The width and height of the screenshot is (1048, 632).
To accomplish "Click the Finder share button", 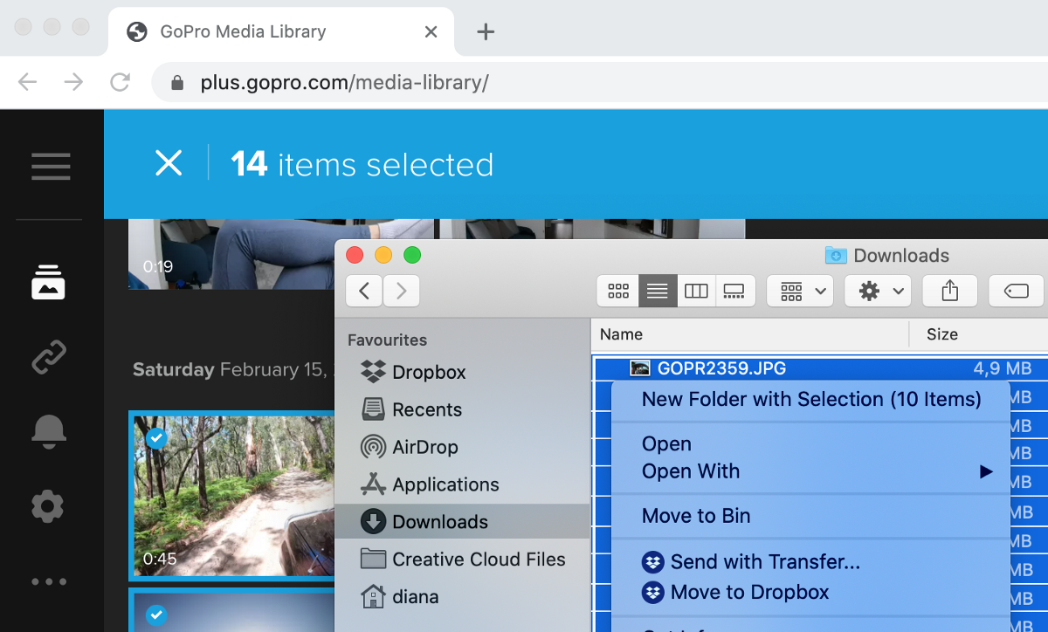I will pos(950,291).
